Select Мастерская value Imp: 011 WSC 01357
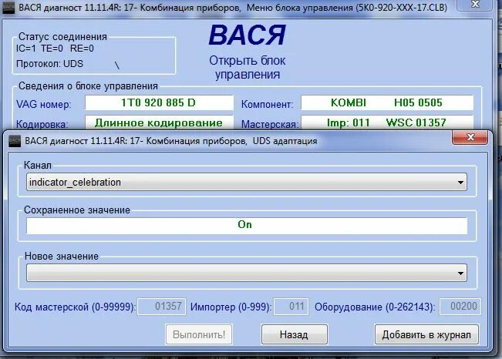 tap(387, 122)
